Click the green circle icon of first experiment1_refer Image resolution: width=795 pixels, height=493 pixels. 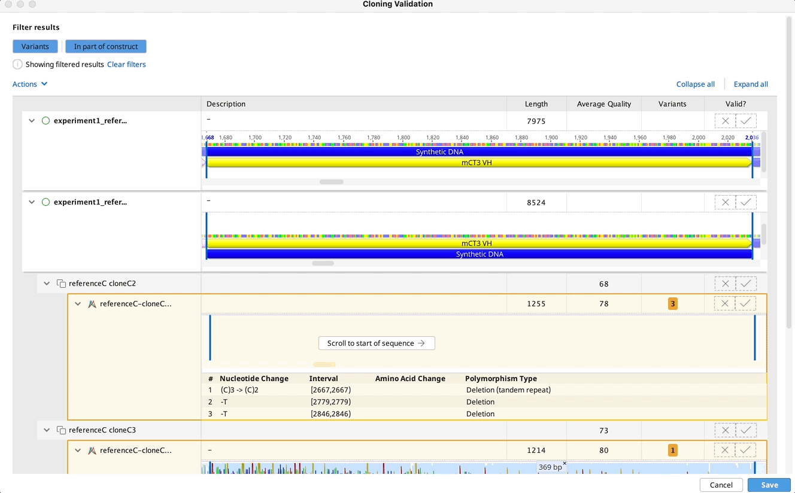coord(45,121)
